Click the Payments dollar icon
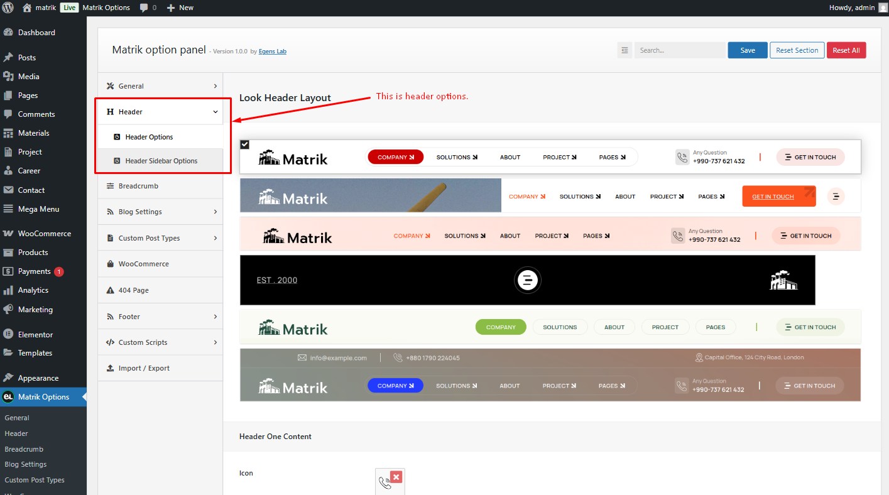 [x=8, y=271]
